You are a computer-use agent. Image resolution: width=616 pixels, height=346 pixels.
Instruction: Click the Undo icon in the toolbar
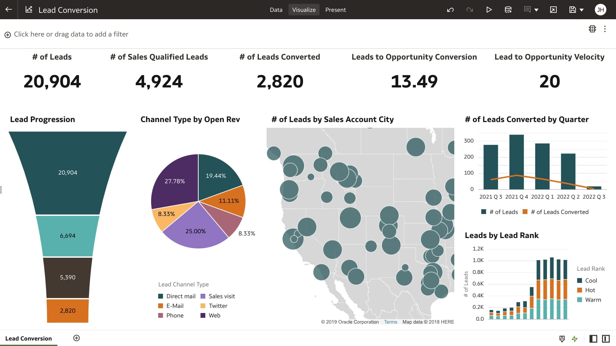(450, 10)
